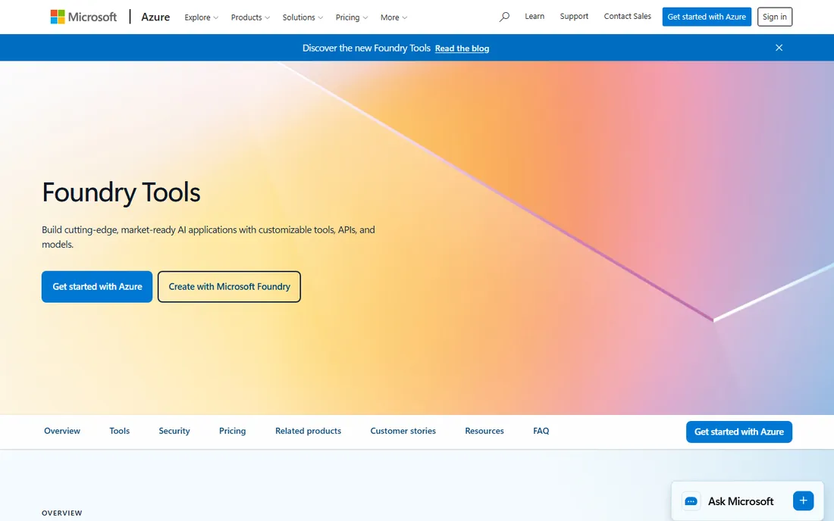The height and width of the screenshot is (521, 834).
Task: Select the Pricing section tab
Action: [233, 431]
